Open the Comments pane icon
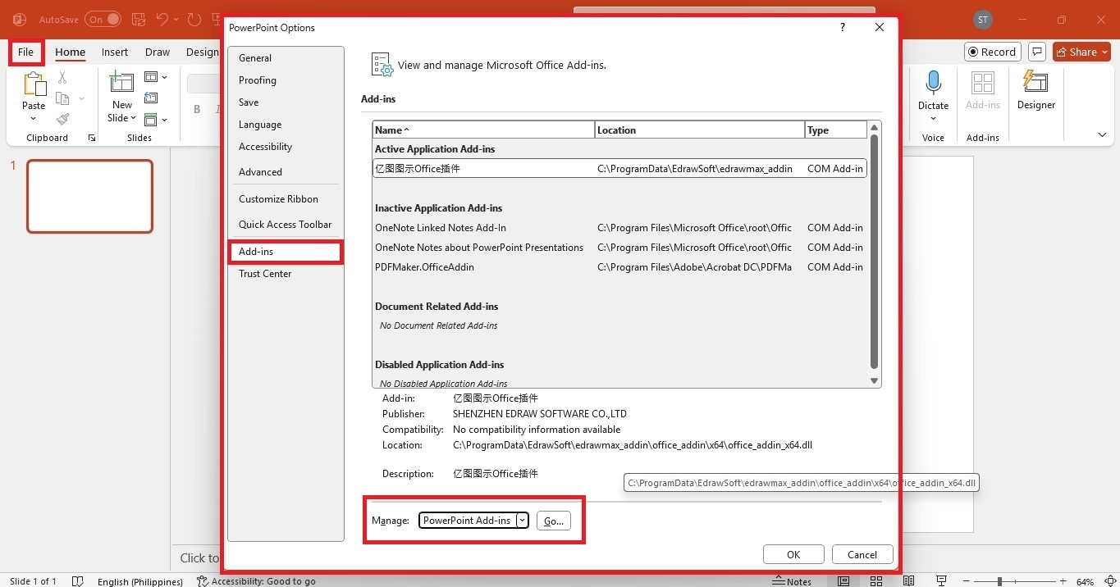Viewport: 1120px width, 587px height. pyautogui.click(x=1037, y=52)
